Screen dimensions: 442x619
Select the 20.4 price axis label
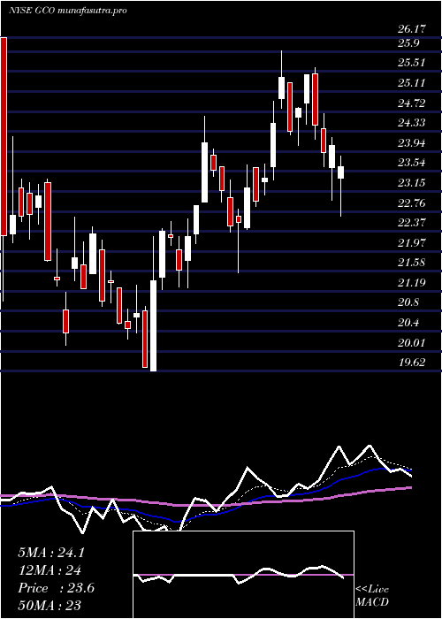[x=408, y=324]
